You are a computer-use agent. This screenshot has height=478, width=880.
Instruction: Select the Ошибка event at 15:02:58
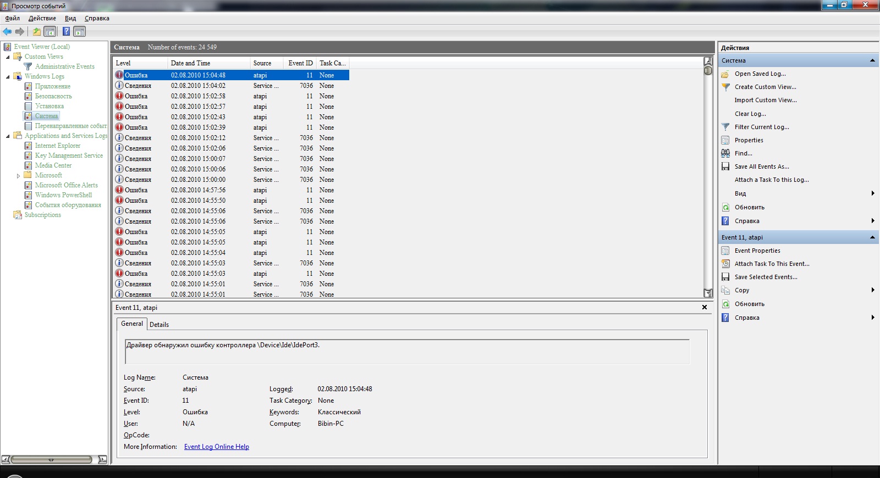tap(231, 96)
